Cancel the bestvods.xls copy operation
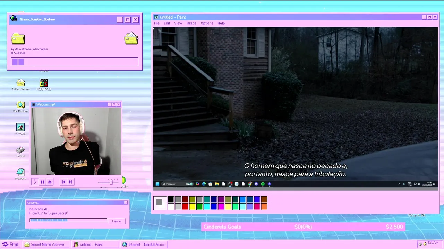The height and width of the screenshot is (249, 444). coord(117,221)
